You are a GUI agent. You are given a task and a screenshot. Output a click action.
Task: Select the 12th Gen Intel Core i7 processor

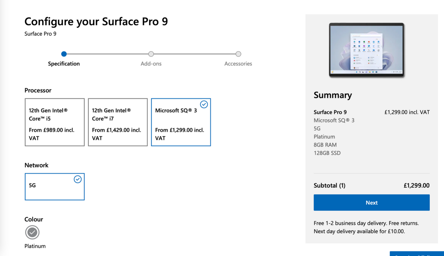118,122
